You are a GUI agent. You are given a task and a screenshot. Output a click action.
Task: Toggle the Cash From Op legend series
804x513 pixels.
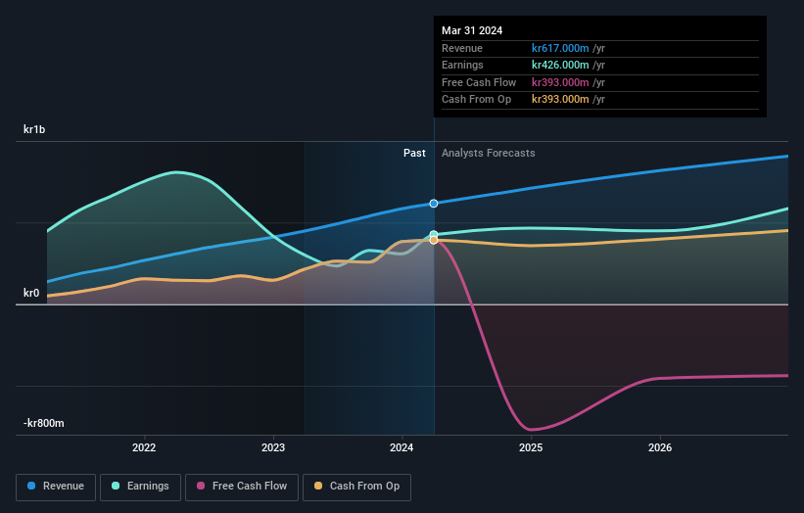tap(356, 487)
